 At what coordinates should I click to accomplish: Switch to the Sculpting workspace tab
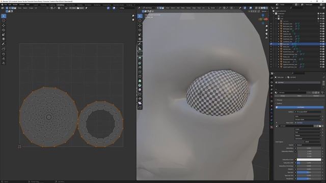click(x=52, y=5)
